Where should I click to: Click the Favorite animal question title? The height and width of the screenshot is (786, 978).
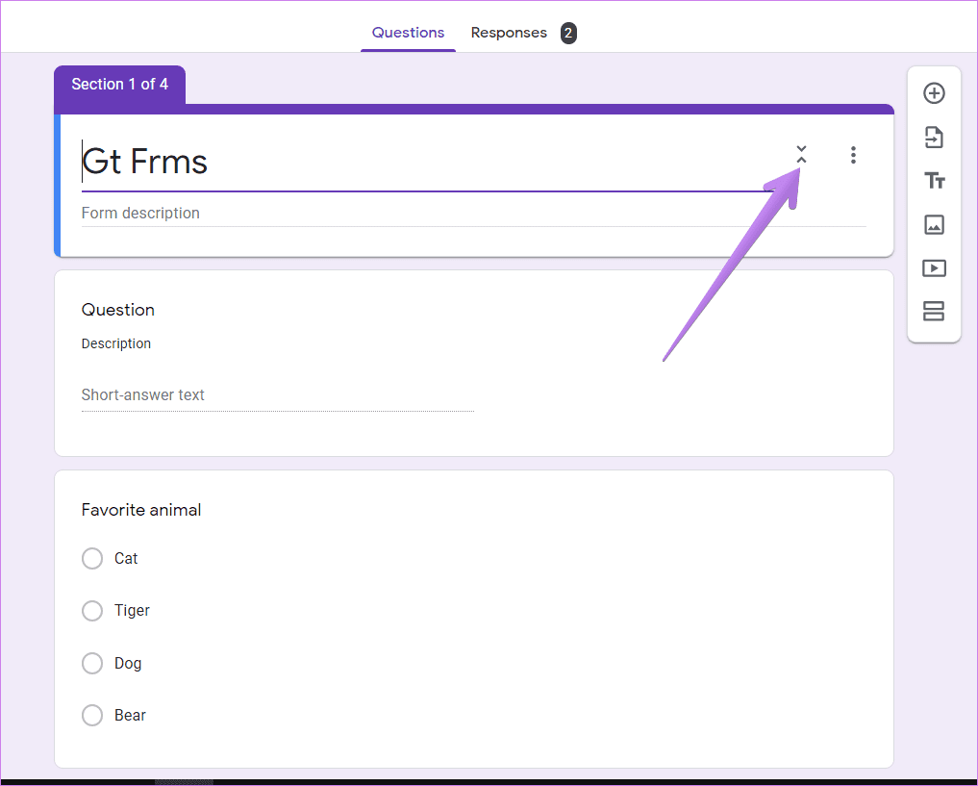point(141,510)
